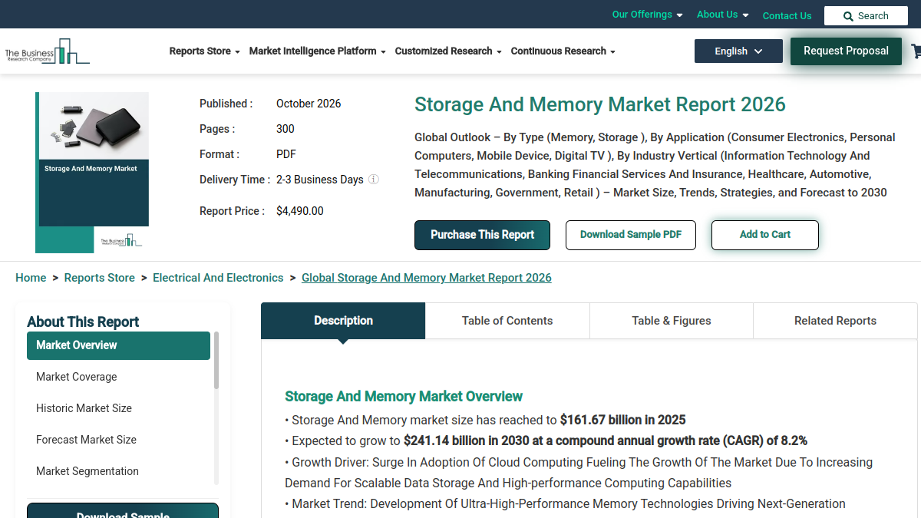
Task: Click Download Sample PDF button
Action: (631, 235)
